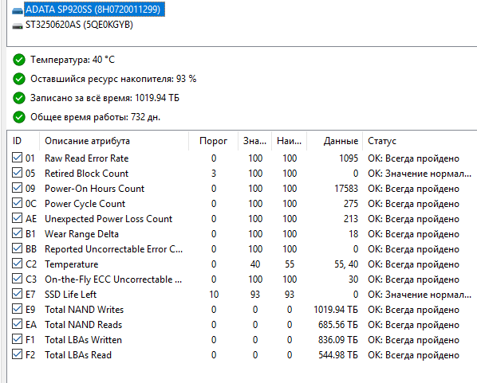Screen dimensions: 477x383
Task: Click the status of SSD Life Left row
Action: tap(420, 295)
